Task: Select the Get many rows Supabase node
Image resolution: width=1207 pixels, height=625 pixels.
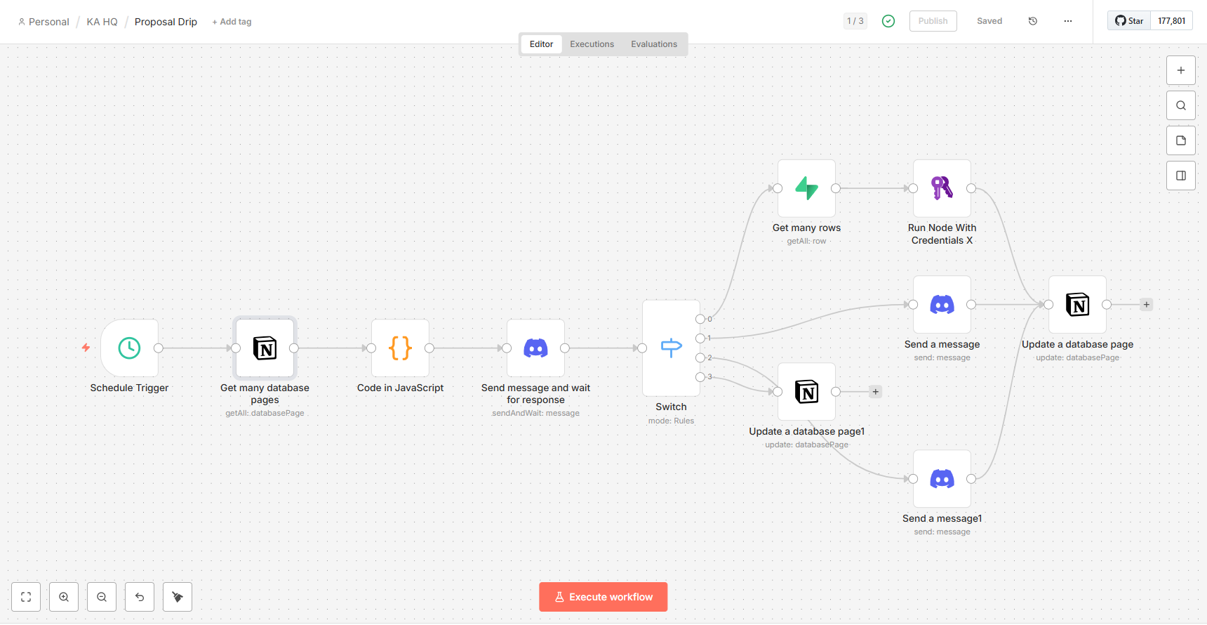Action: (806, 188)
